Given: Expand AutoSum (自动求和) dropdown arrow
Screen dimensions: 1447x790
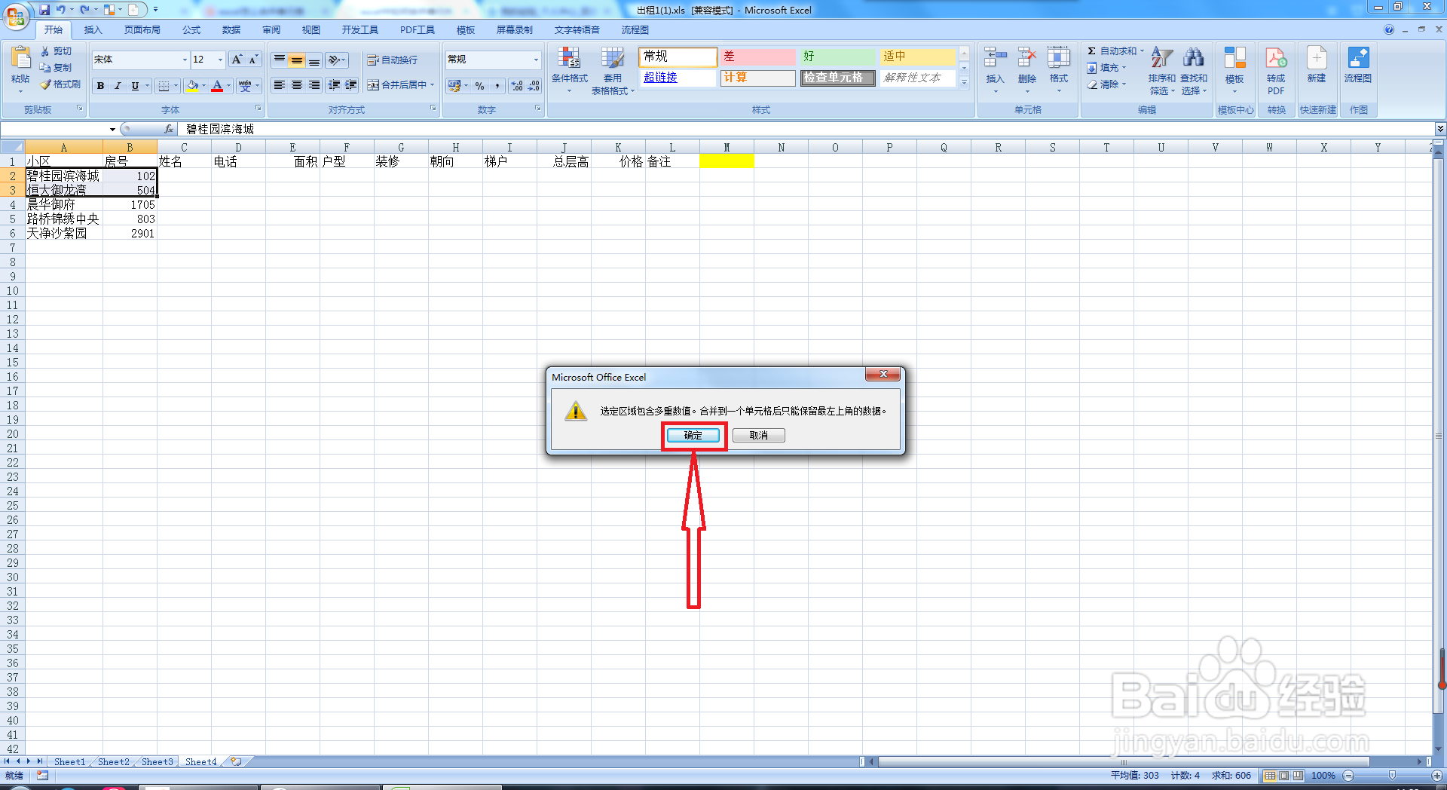Looking at the screenshot, I should click(1142, 51).
